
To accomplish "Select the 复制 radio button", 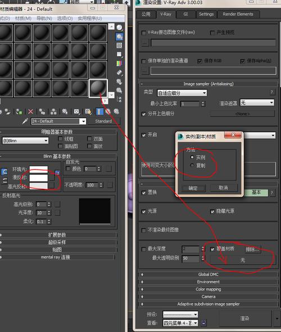I will point(192,165).
